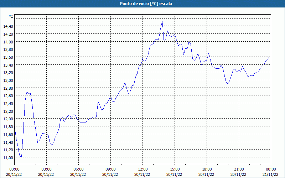Click the 13,20 y-axis value
The width and height of the screenshot is (285, 178).
click(8, 73)
